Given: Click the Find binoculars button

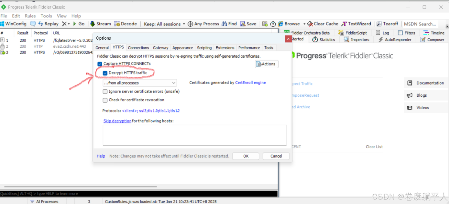Looking at the screenshot, I should [229, 24].
